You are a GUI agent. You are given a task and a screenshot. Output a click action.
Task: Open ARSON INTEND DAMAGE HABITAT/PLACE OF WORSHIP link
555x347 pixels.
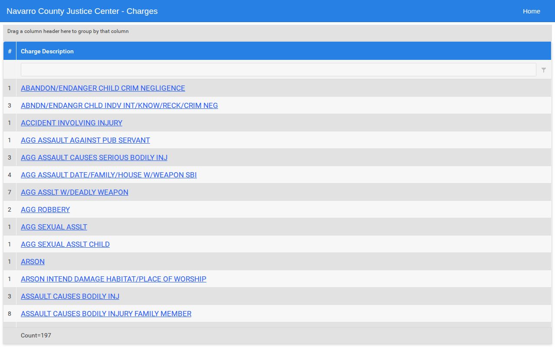coord(114,279)
